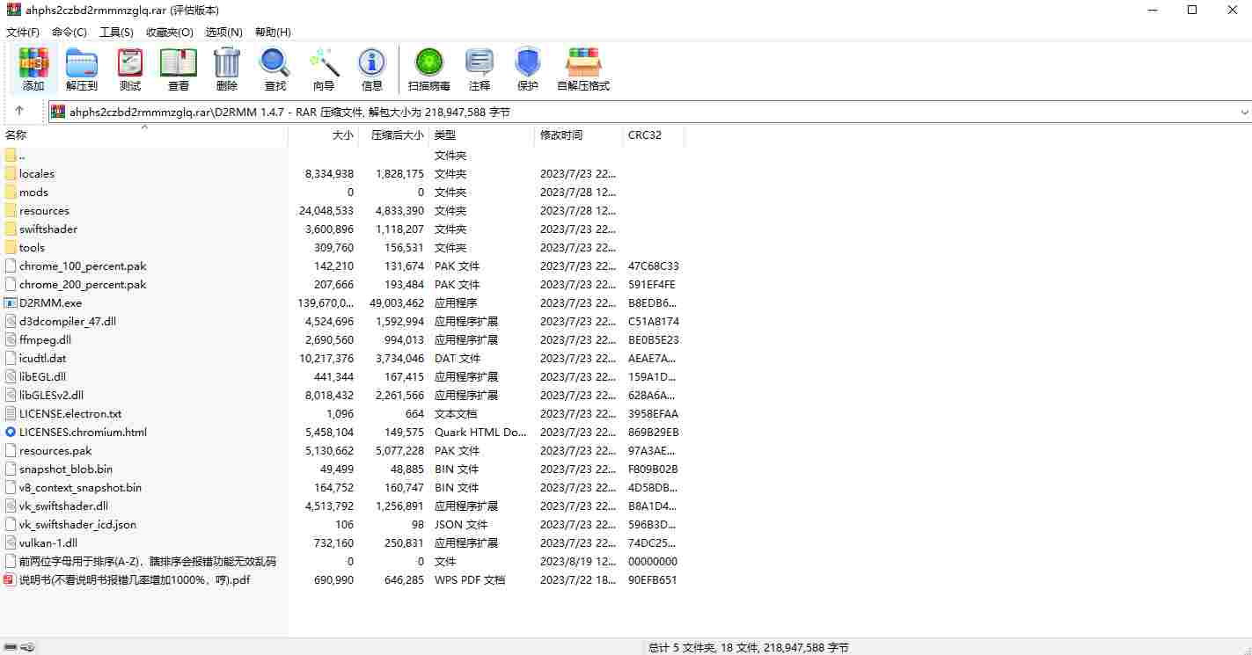Click the 删除 (Delete) trash icon
1252x655 pixels.
pyautogui.click(x=227, y=63)
